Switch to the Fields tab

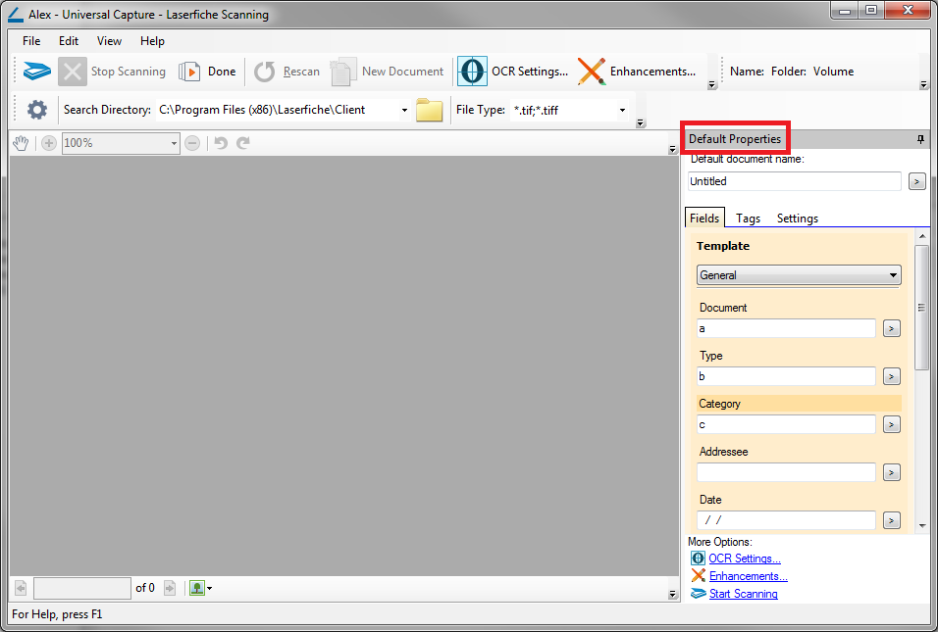(704, 219)
